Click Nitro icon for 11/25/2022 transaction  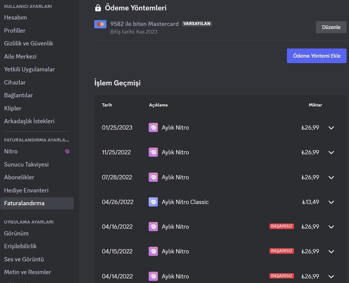click(x=153, y=152)
